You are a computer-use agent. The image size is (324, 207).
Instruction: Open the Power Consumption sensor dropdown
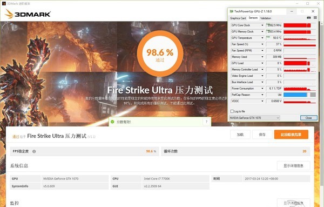262,89
